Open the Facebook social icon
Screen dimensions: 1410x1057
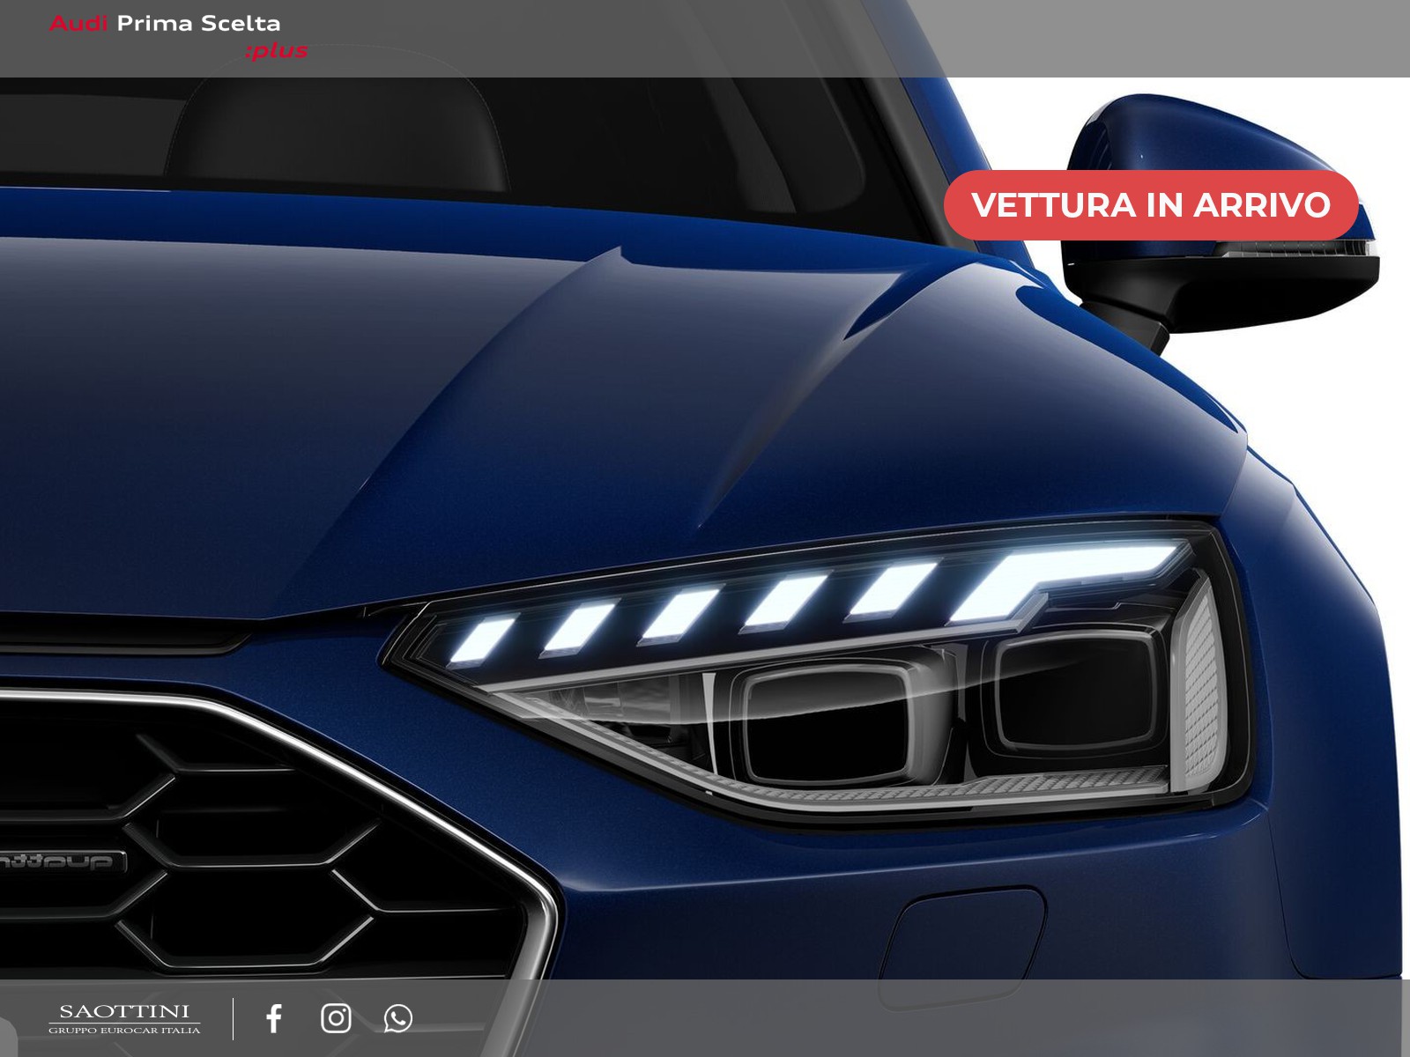click(274, 1018)
